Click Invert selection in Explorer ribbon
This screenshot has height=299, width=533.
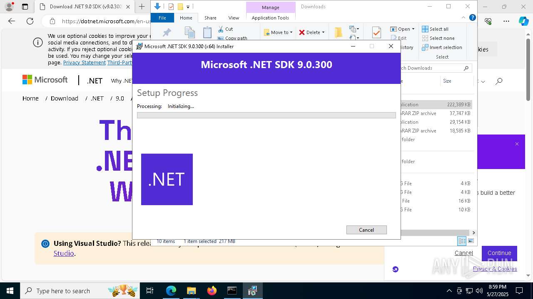click(x=442, y=47)
